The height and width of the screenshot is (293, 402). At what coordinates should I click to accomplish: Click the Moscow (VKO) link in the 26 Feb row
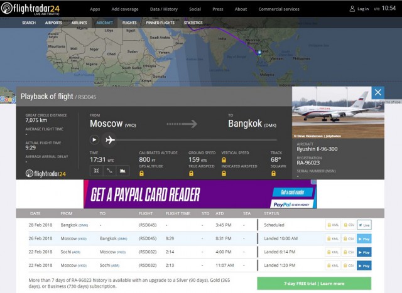73,238
